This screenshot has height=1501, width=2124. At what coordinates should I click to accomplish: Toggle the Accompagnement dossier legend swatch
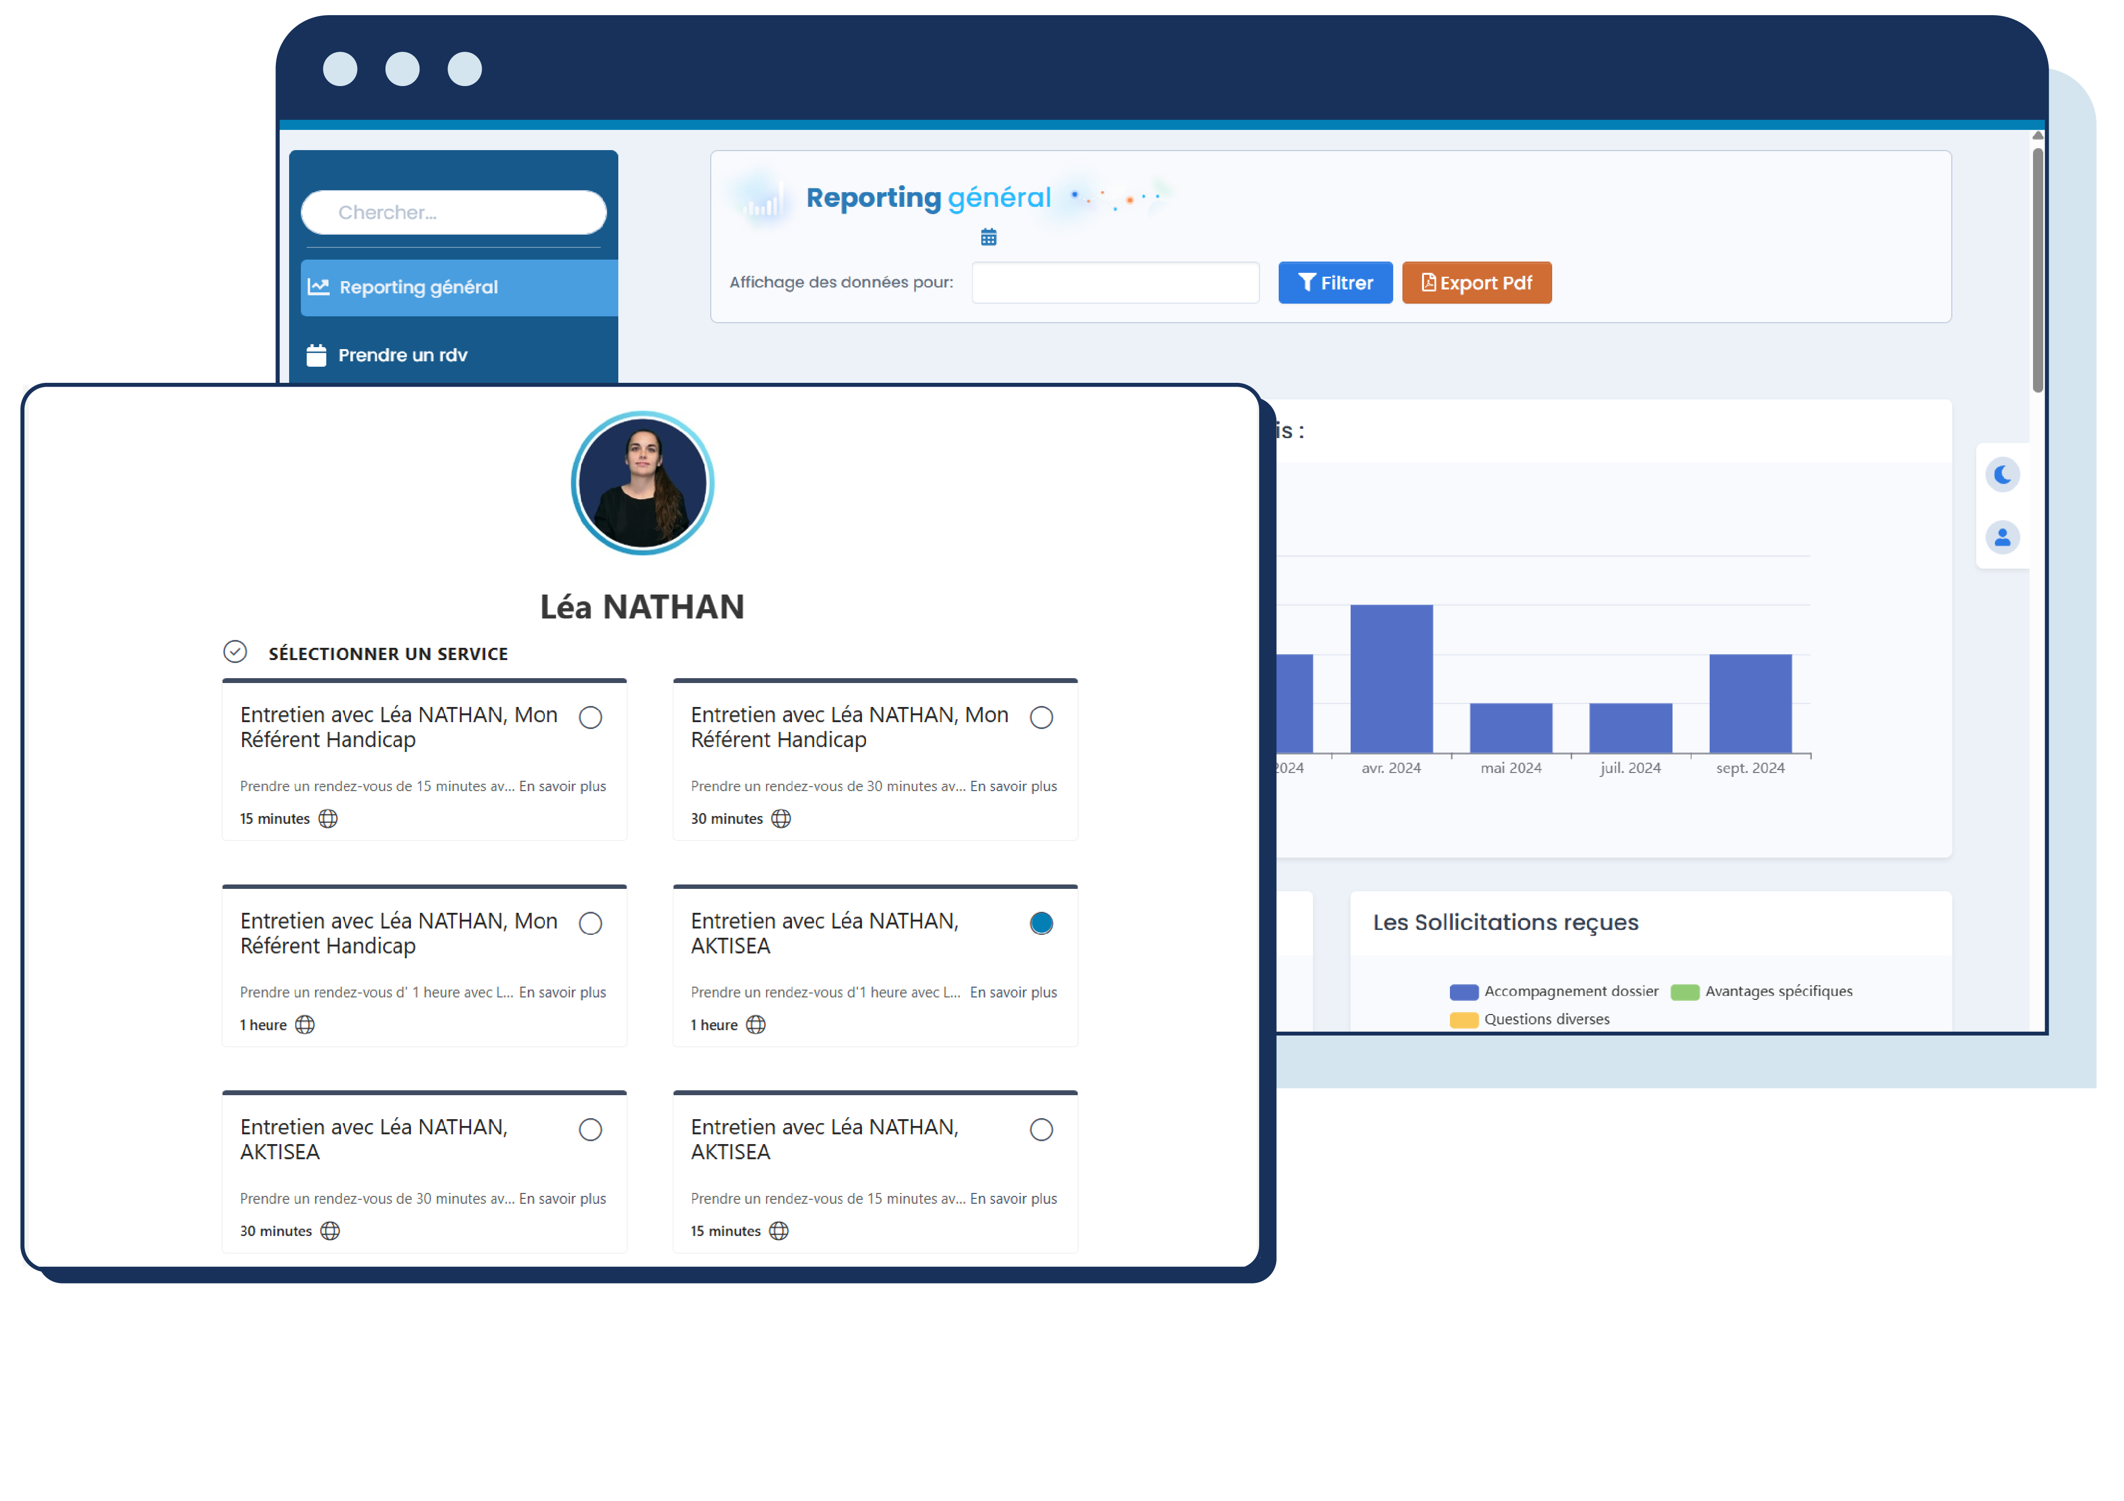pos(1464,993)
